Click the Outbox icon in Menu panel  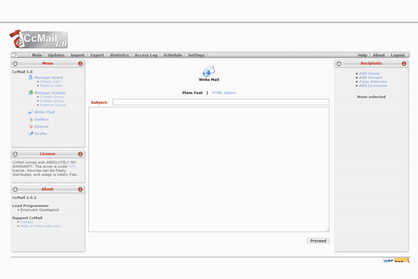coord(31,119)
